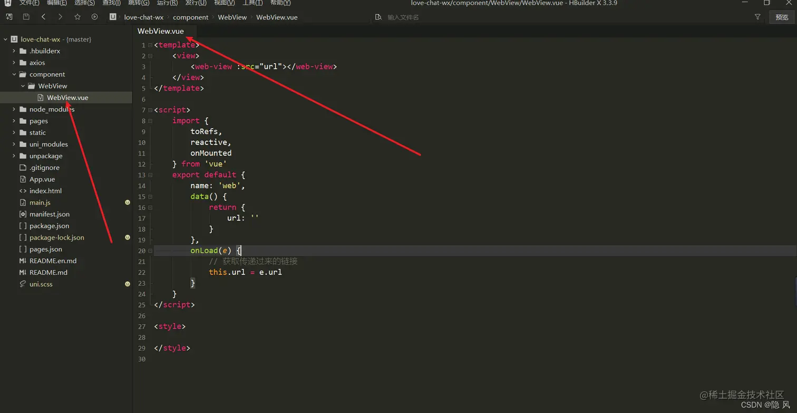
Task: Expand the pages folder
Action: pos(14,121)
